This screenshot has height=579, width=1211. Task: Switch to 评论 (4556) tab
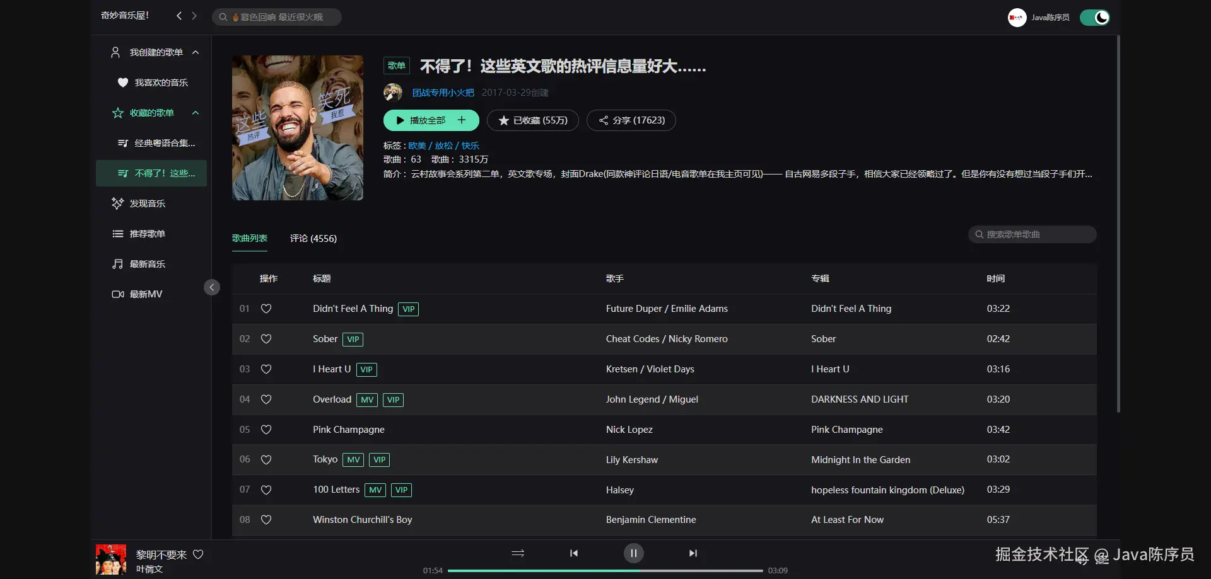pyautogui.click(x=313, y=238)
